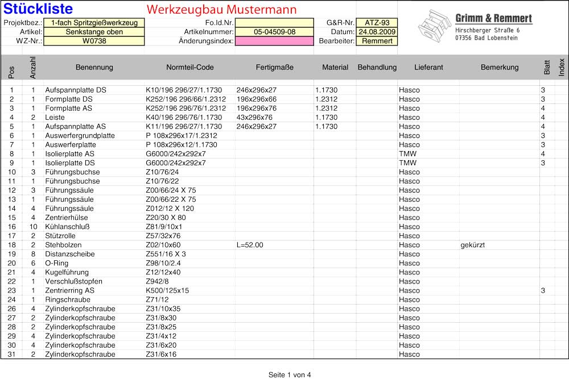
Task: Click the Artikel field containing Senkstange oben
Action: click(94, 32)
